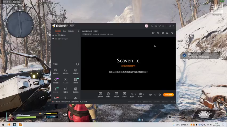Screen dimensions: 227x127
Task: Mute the 麦克风 microphone
Action: (x=132, y=95)
